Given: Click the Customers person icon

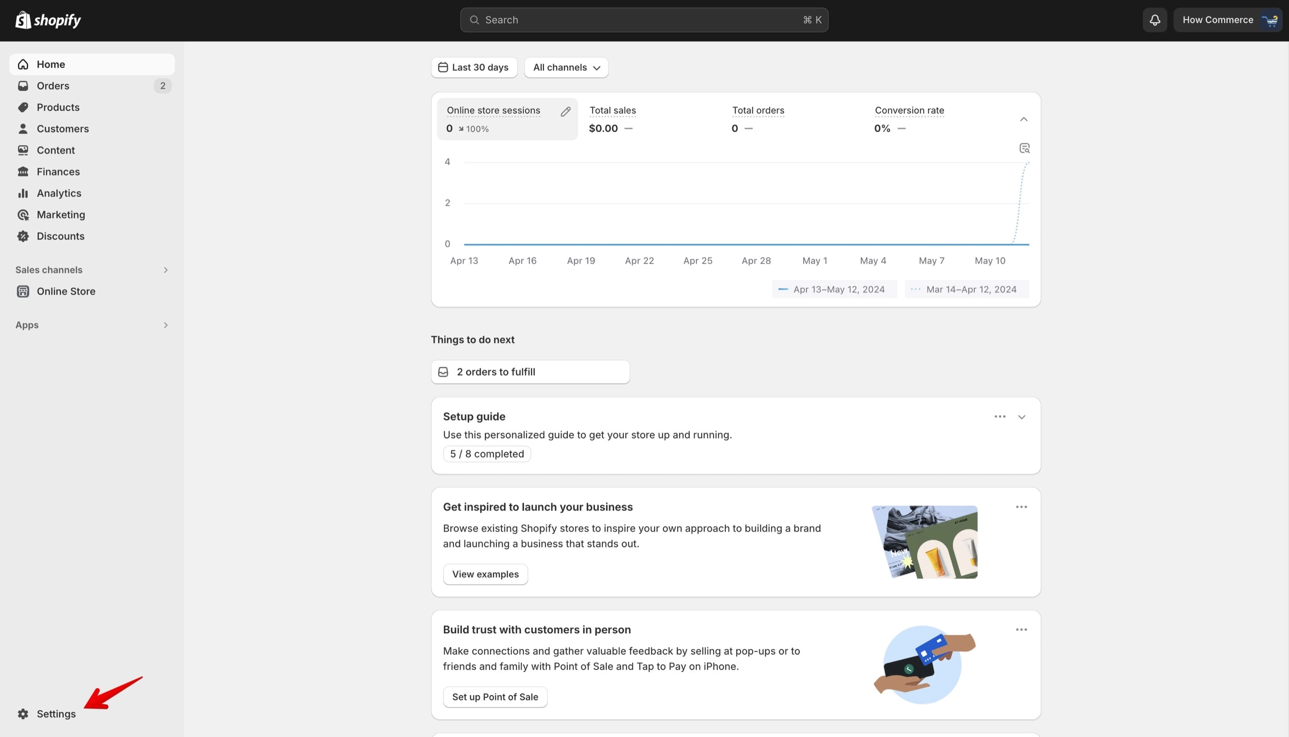Looking at the screenshot, I should [23, 128].
